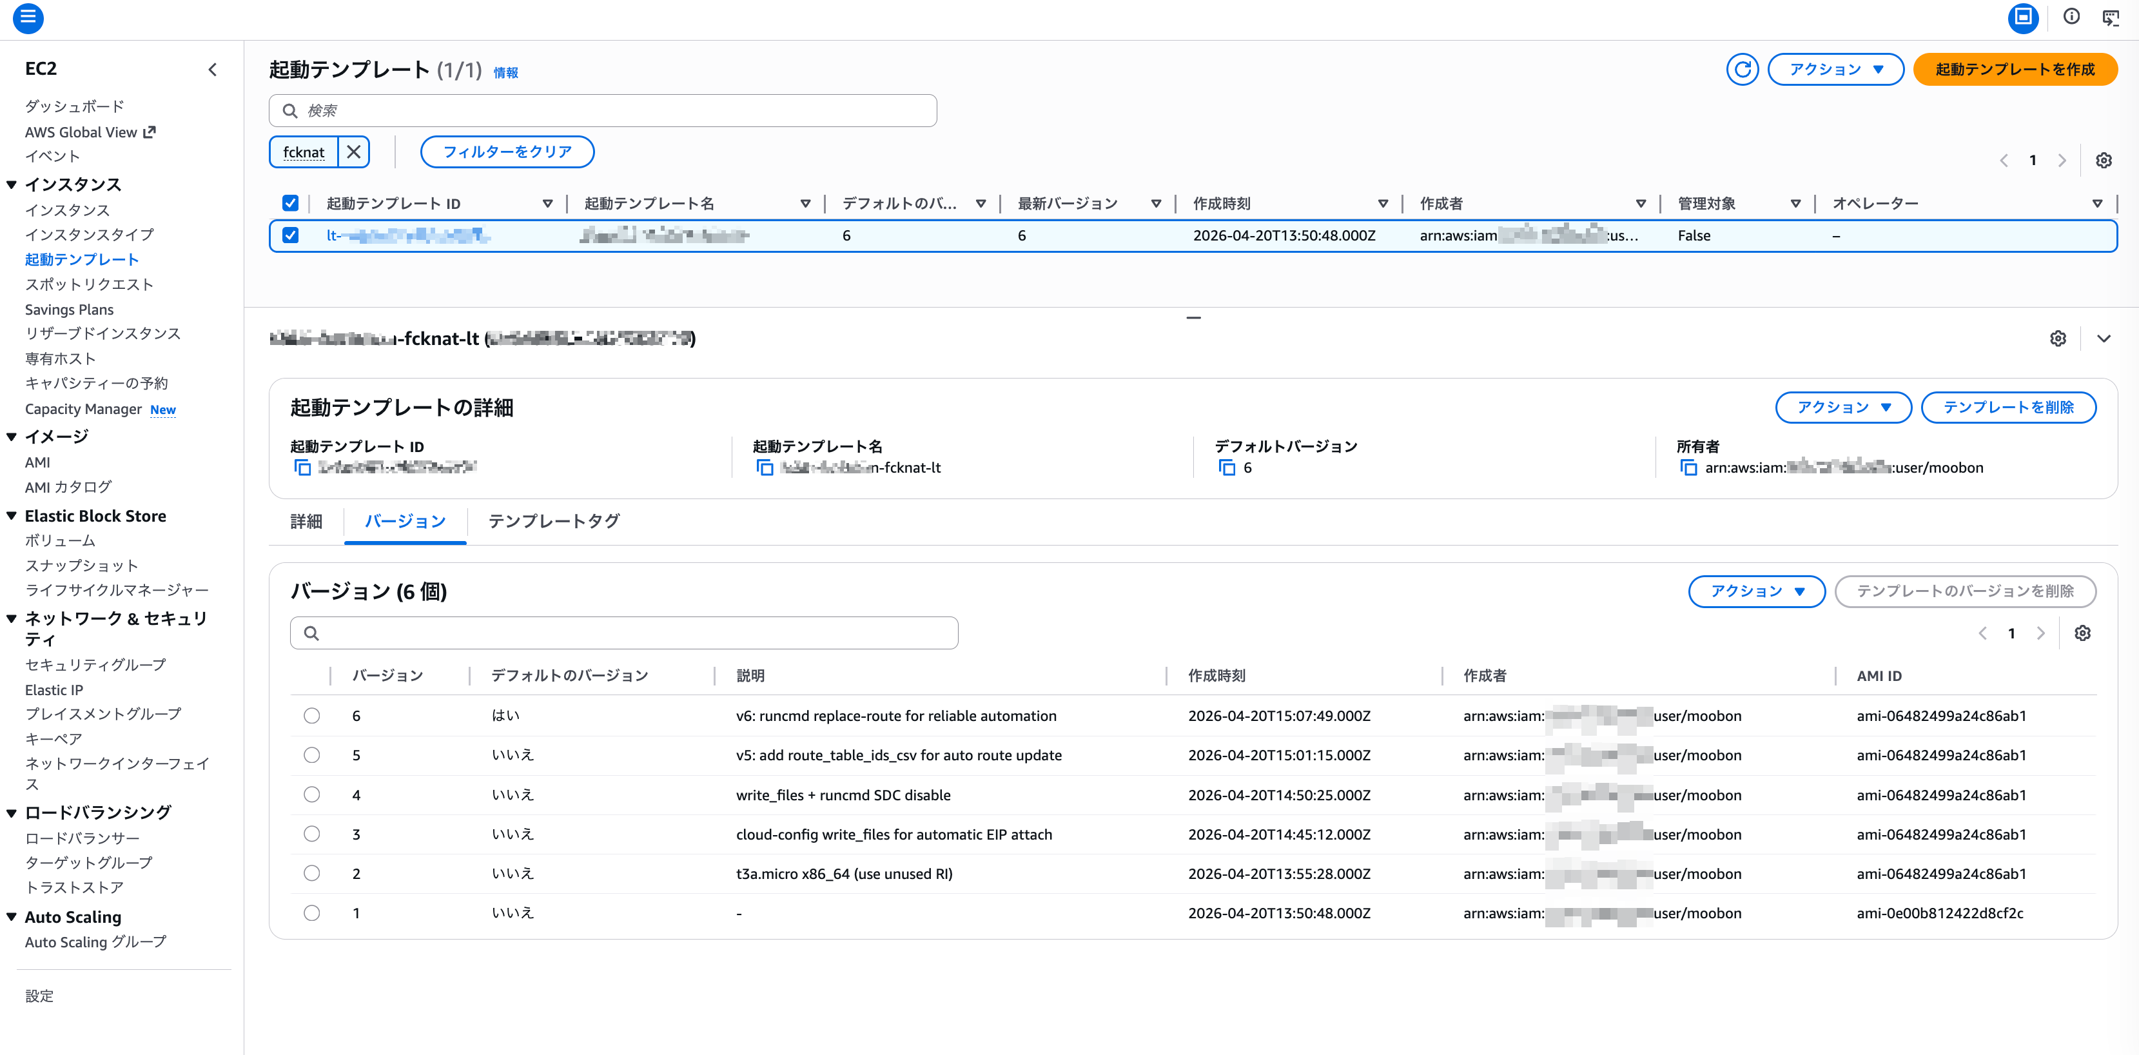Open Actions dropdown in template details card
This screenshot has height=1055, width=2139.
coord(1842,407)
